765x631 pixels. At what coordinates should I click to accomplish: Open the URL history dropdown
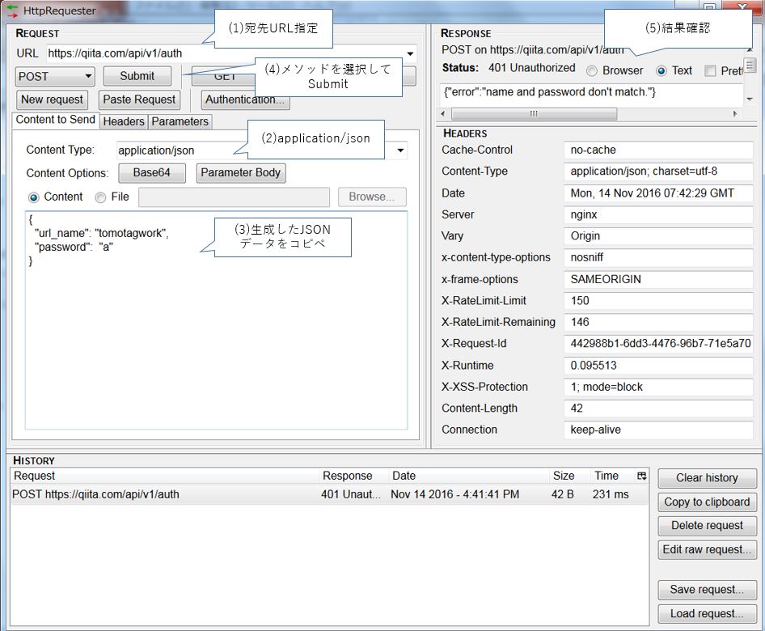tap(411, 53)
